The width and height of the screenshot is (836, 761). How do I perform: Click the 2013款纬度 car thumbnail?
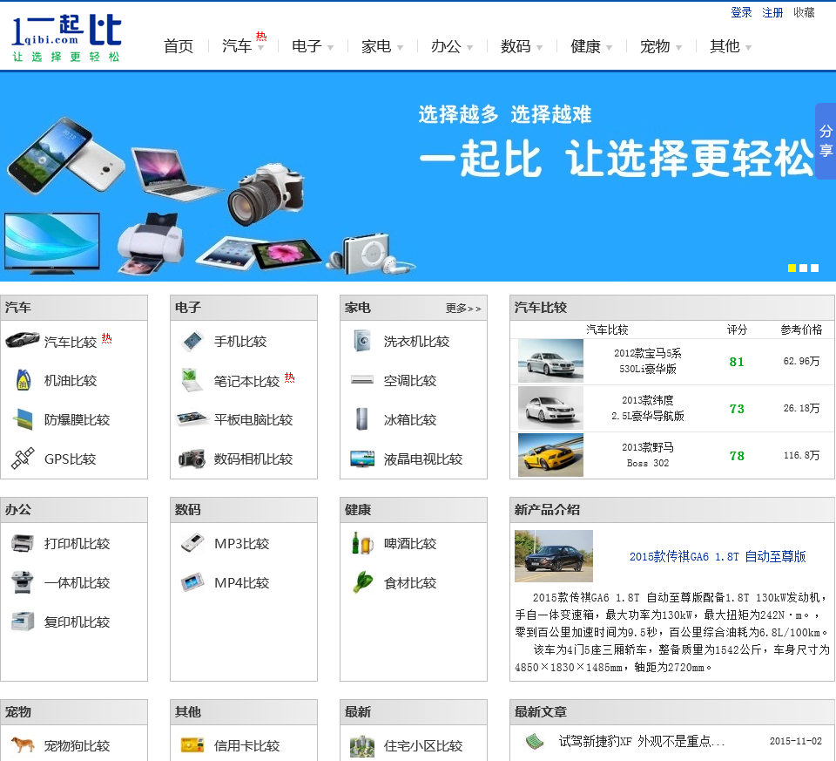[550, 408]
